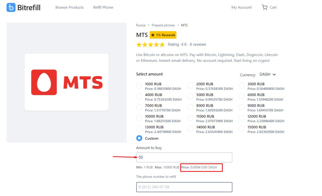This screenshot has width=322, height=196.
Task: Click the 'Currency:' label
Action: 248,75
